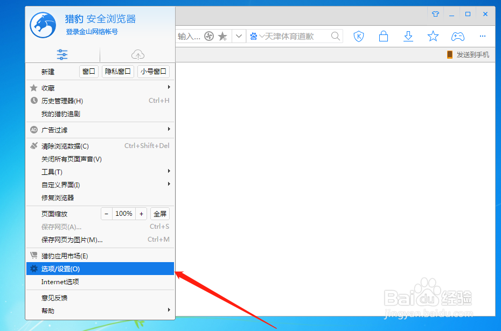Open 猎豹应用市场(E) app market

pos(100,256)
